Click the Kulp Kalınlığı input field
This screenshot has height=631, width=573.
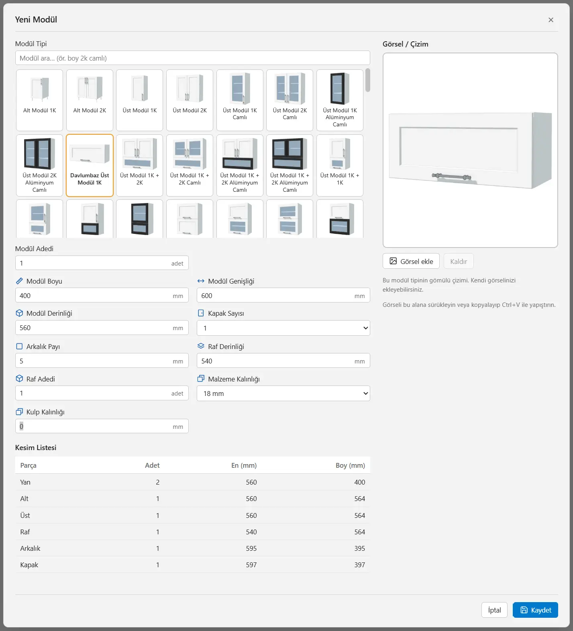click(102, 426)
